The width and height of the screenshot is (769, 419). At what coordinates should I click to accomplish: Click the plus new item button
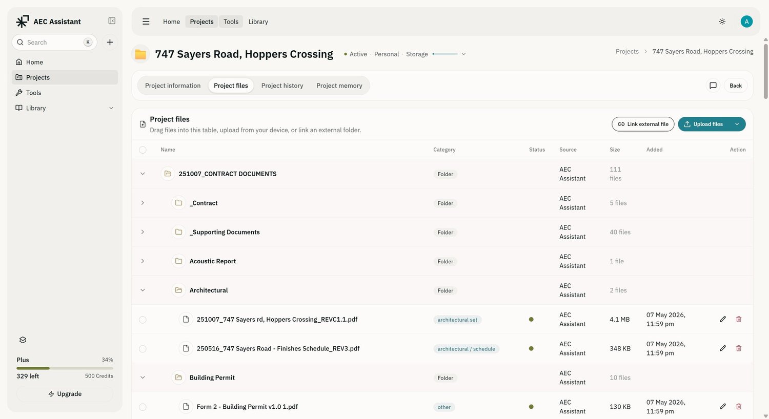coord(110,43)
